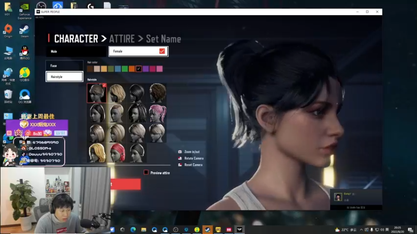Screen dimensions: 417x234
Task: Choose the long golden wavy hairstyle
Action: coord(97,153)
